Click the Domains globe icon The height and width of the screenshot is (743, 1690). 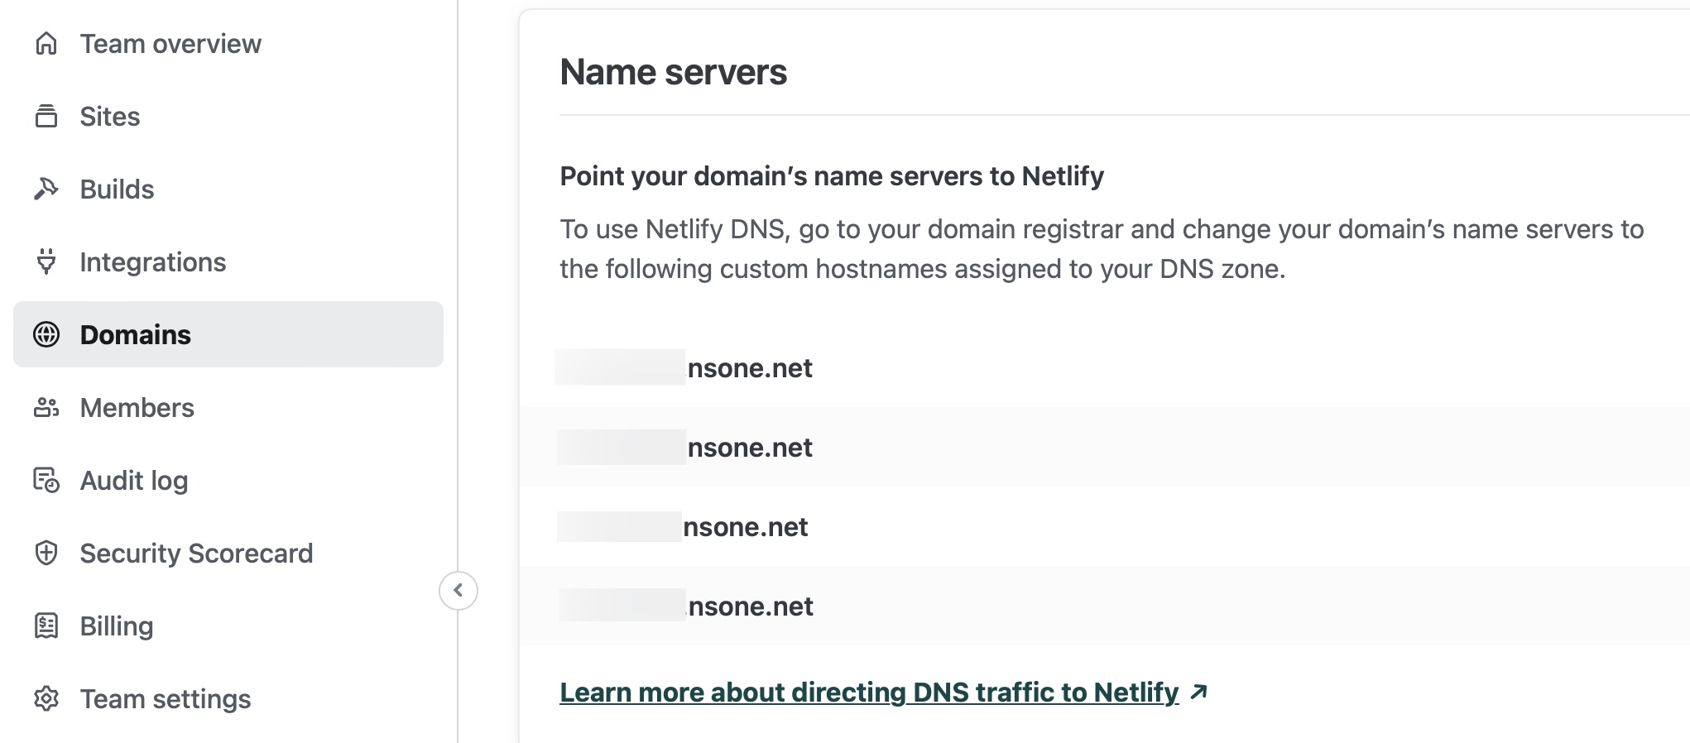pyautogui.click(x=46, y=334)
